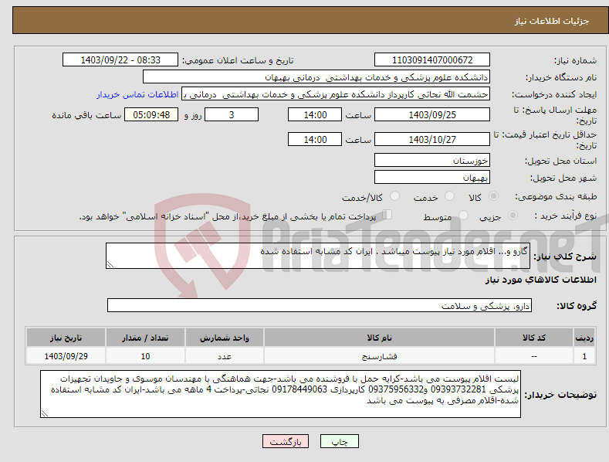Click the ردیف column header
The image size is (609, 462).
coord(584,338)
